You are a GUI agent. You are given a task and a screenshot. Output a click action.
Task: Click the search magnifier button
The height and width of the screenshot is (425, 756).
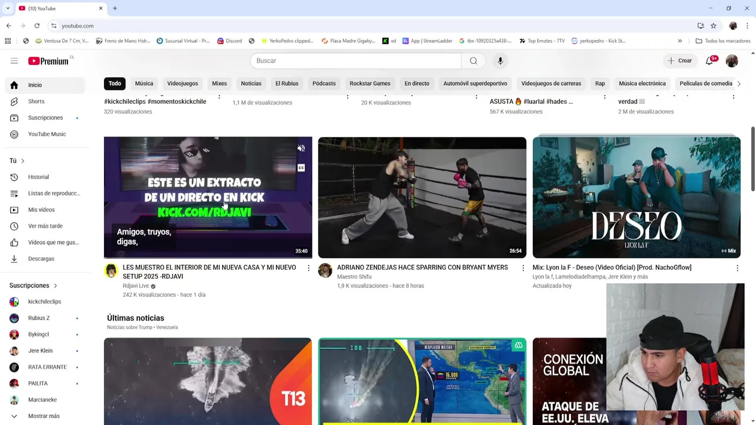coord(473,61)
